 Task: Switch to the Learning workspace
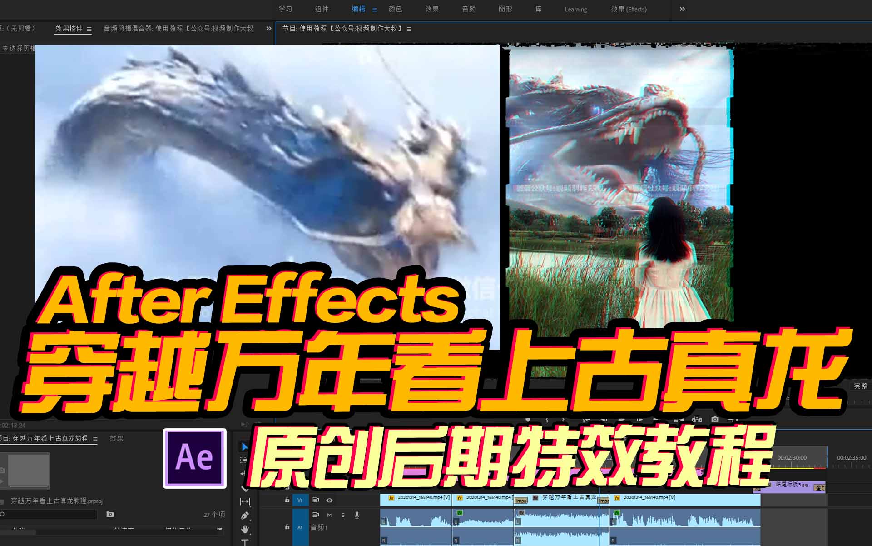pyautogui.click(x=576, y=10)
